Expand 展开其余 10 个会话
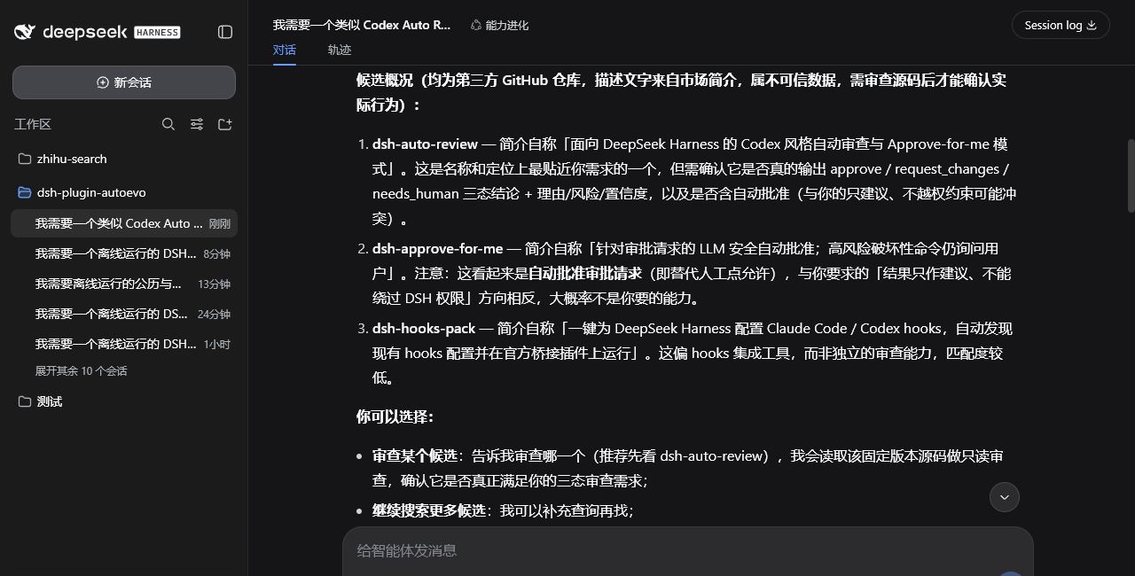 [x=81, y=371]
